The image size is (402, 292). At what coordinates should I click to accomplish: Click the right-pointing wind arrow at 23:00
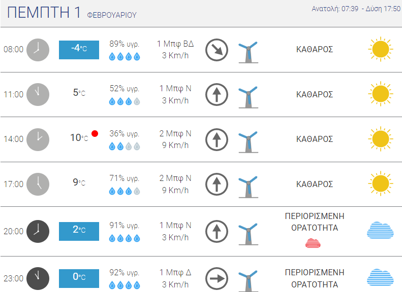[x=217, y=278]
